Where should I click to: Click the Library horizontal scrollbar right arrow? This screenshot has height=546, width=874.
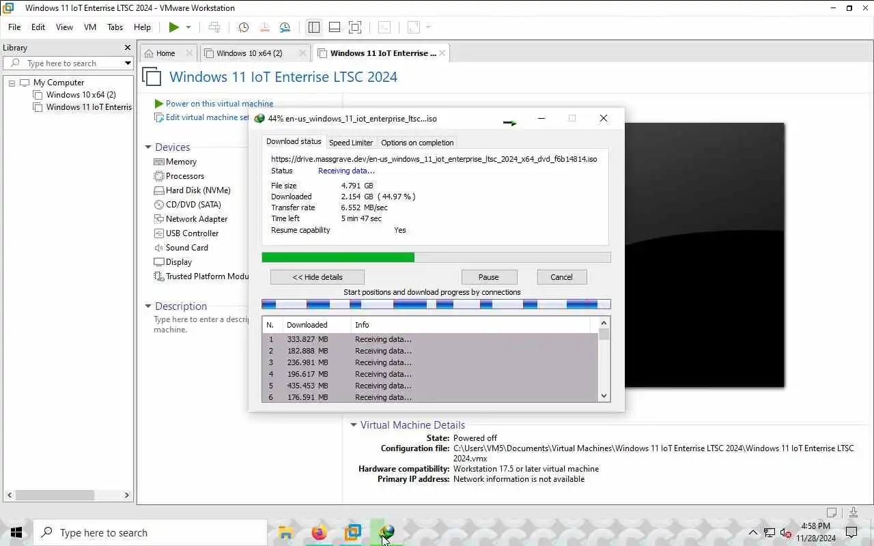pyautogui.click(x=126, y=495)
